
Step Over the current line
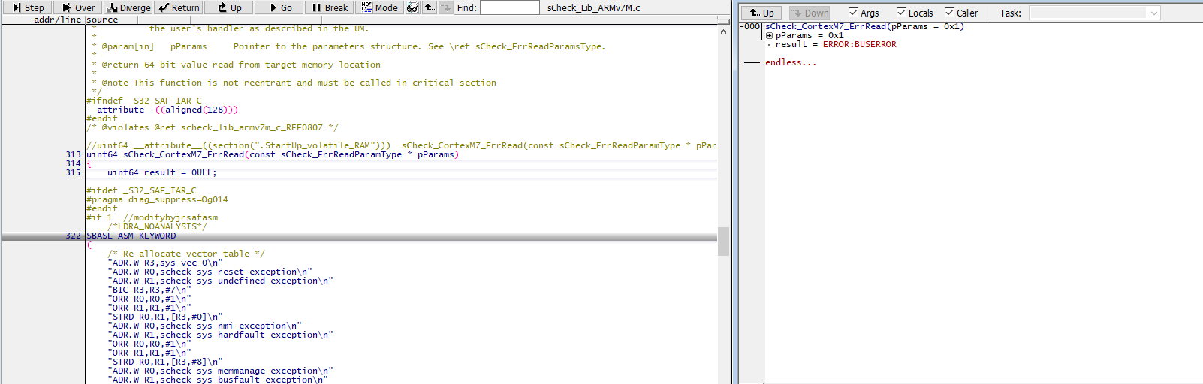[x=77, y=7]
